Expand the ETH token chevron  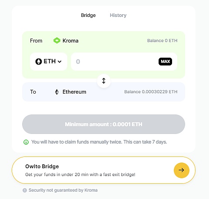[x=60, y=62]
